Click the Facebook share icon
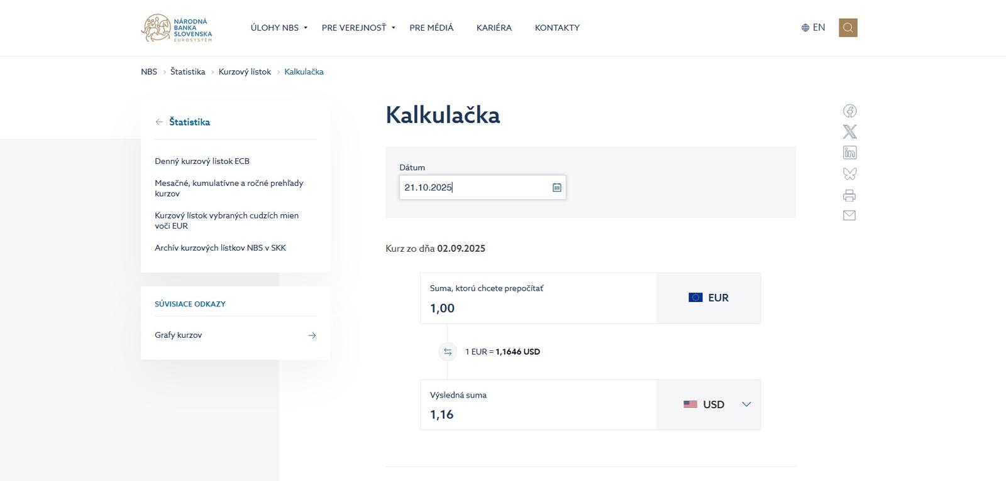Viewport: 1006px width, 481px height. [849, 111]
